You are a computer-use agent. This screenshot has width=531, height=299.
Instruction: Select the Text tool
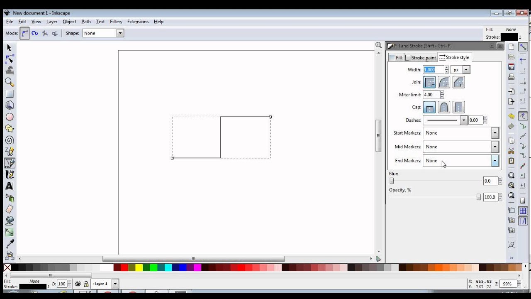click(10, 186)
